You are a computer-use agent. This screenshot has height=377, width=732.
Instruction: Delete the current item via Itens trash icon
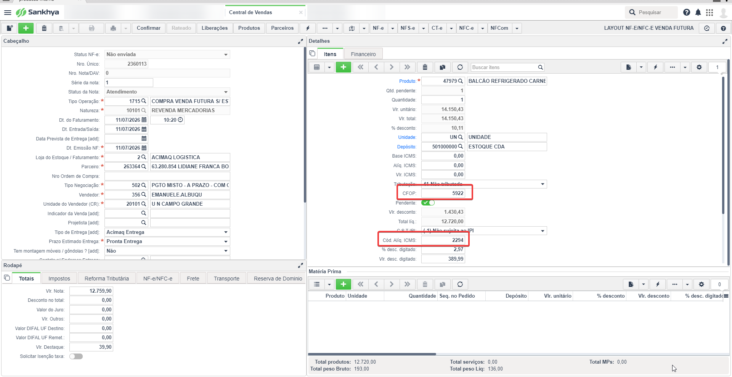click(x=425, y=67)
